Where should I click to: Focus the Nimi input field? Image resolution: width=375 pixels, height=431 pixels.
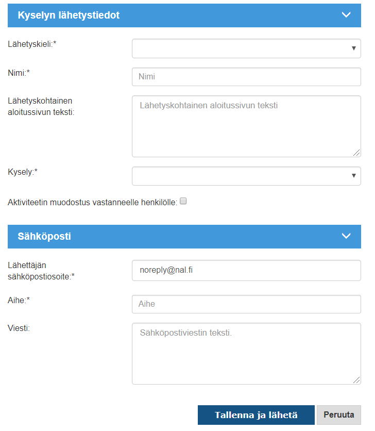click(x=246, y=77)
